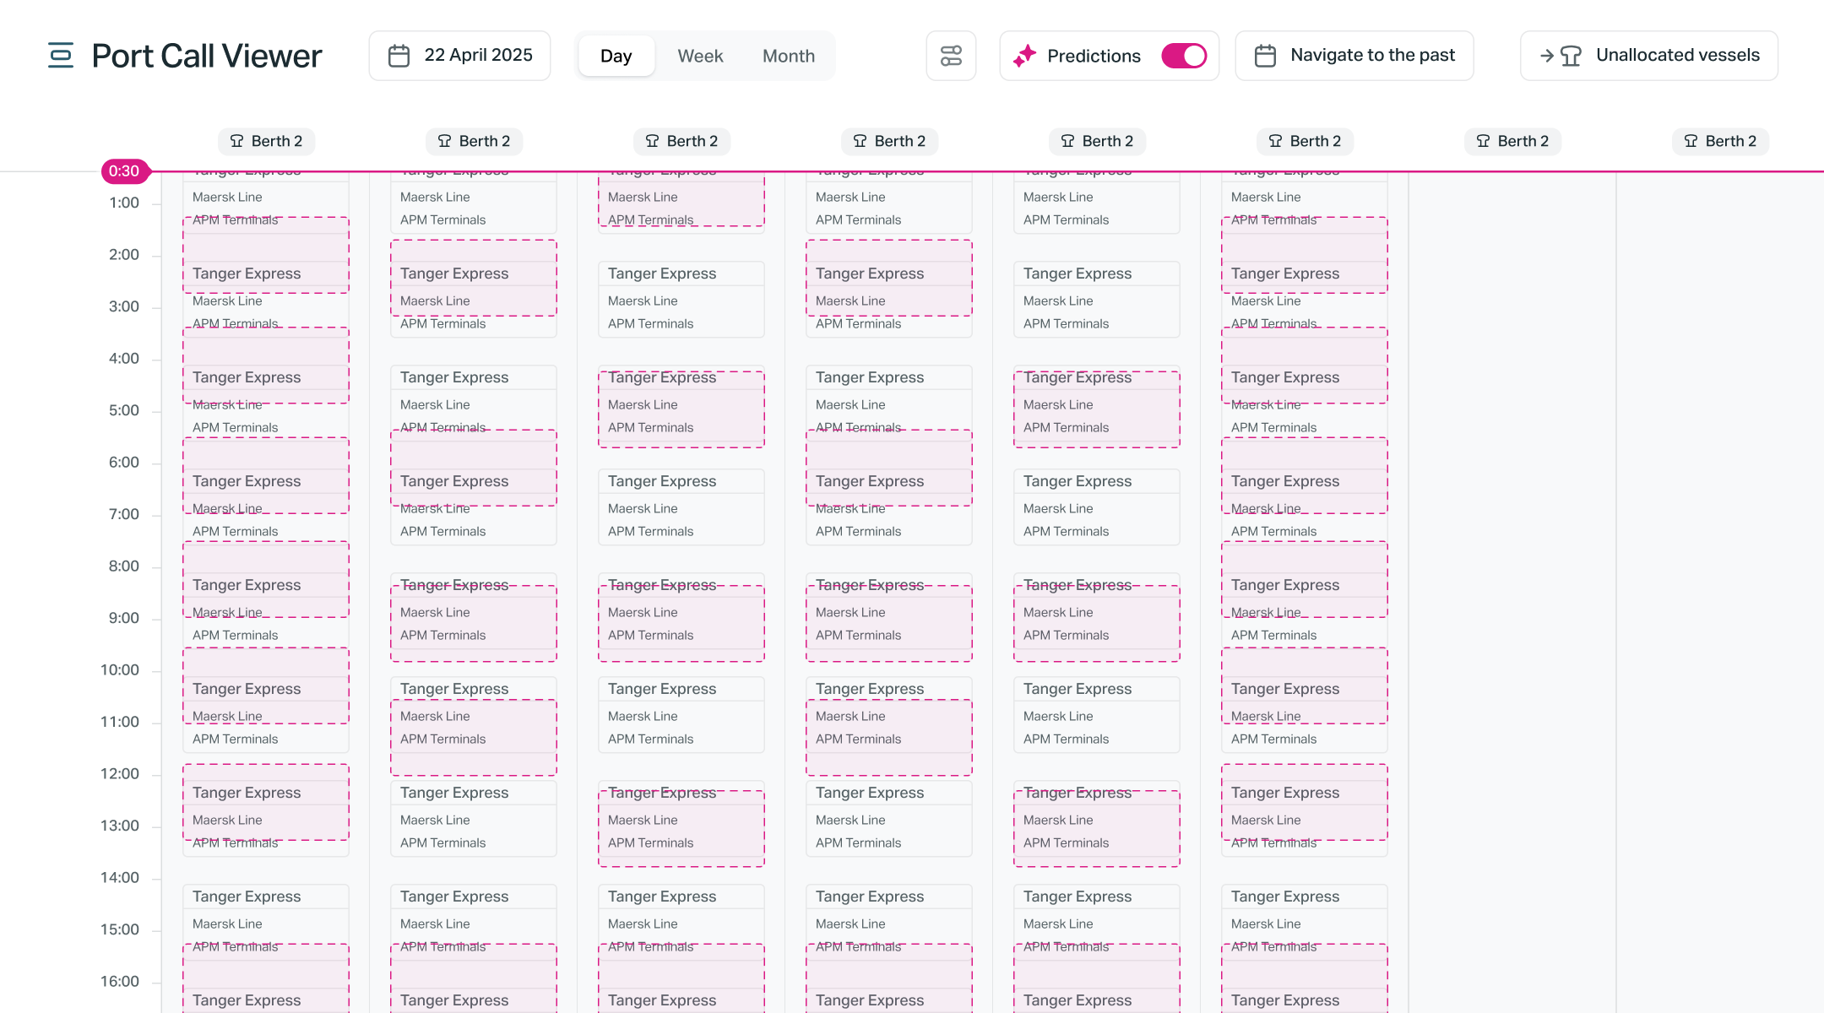1824x1013 pixels.
Task: Open the 22 April 2025 date picker
Action: tap(459, 56)
